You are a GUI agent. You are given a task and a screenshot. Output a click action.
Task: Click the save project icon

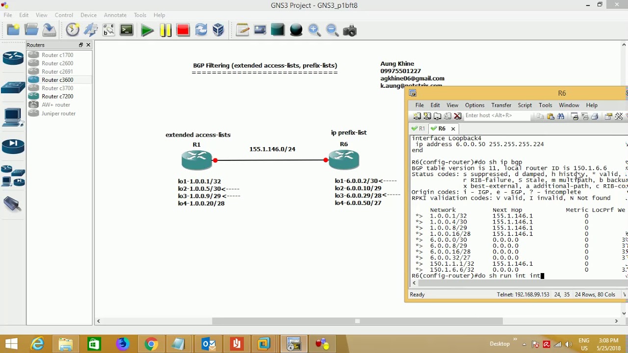pyautogui.click(x=49, y=30)
